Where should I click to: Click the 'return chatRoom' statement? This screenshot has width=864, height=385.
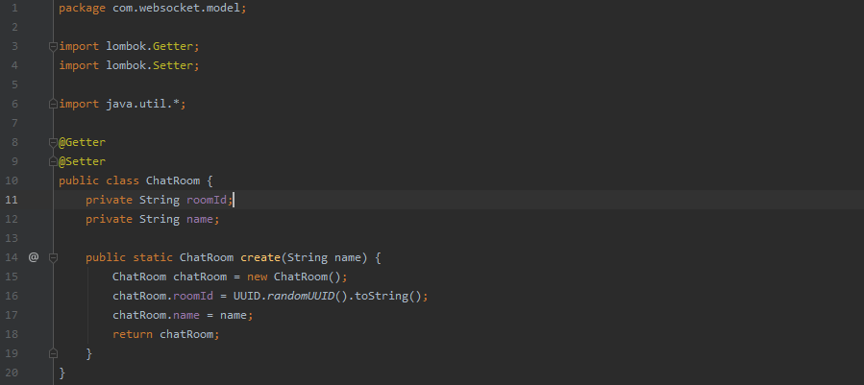click(165, 334)
